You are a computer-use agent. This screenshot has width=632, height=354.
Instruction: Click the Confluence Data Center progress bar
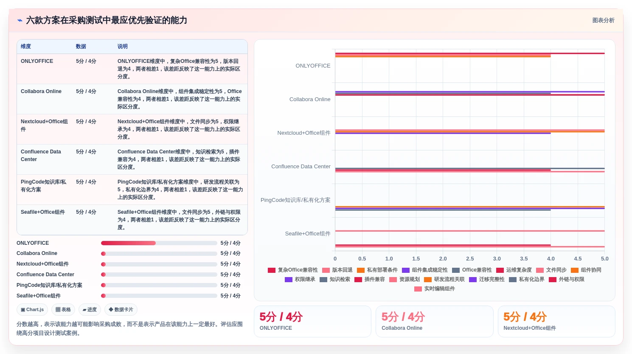click(159, 275)
